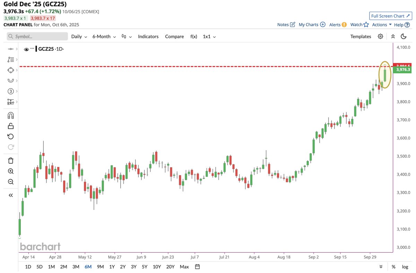Click the My Charts plus icon
416x273 pixels.
(x=322, y=25)
